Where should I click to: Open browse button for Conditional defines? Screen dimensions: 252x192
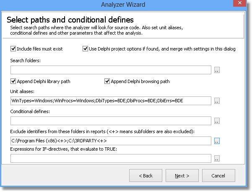coord(217,121)
